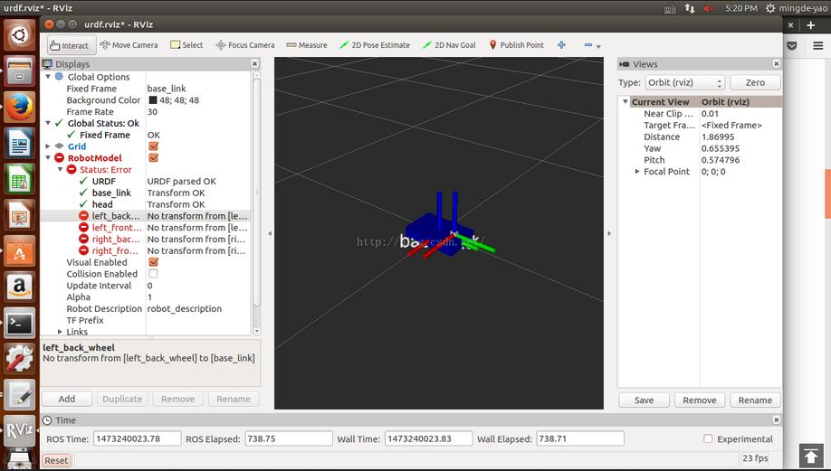Open Ubuntu Software Center in dock
831x471 pixels.
(20, 250)
